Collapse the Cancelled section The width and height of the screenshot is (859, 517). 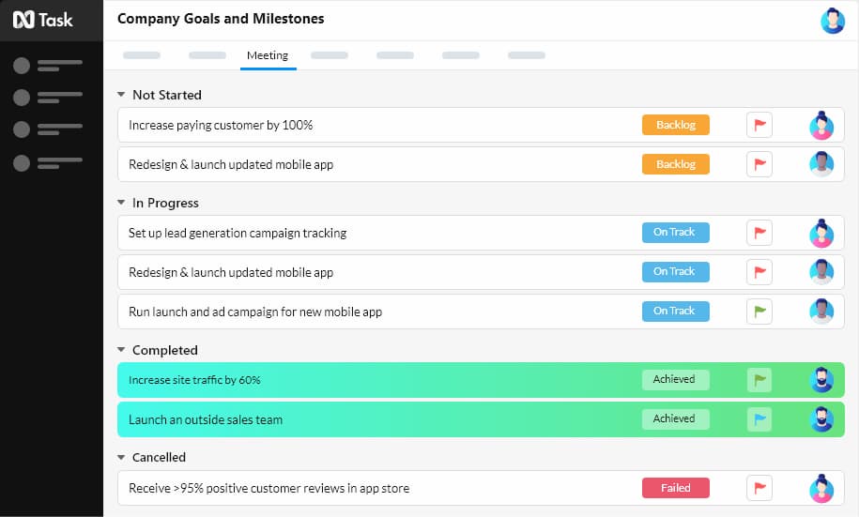click(121, 458)
